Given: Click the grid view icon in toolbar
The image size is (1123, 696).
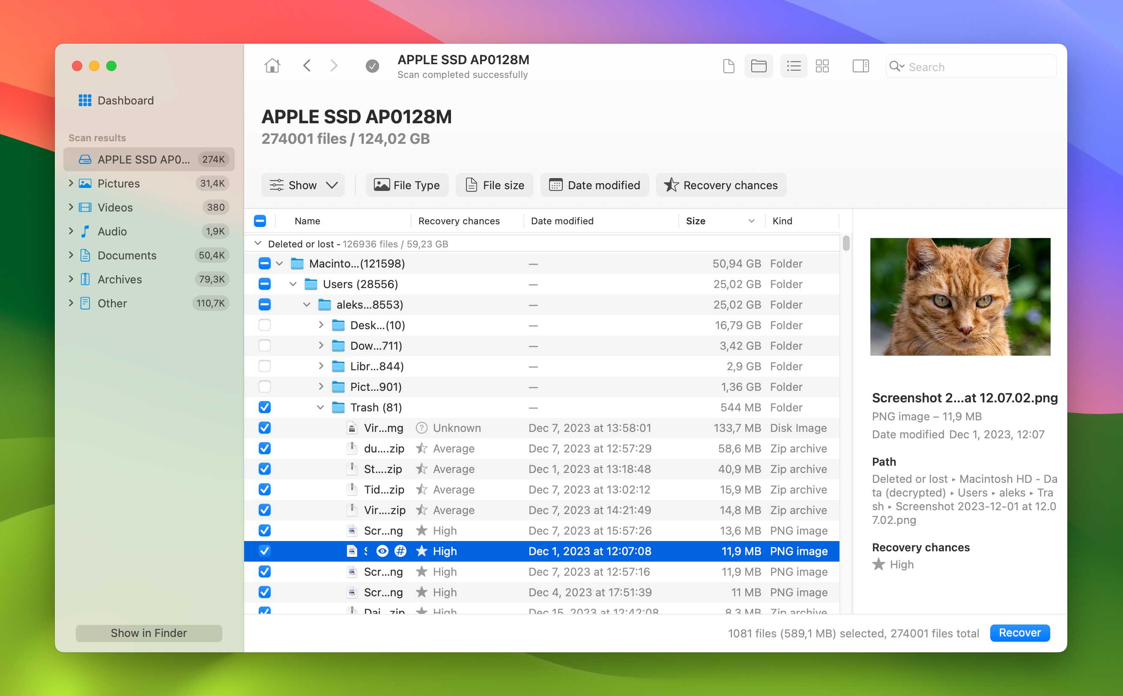Looking at the screenshot, I should pos(821,66).
